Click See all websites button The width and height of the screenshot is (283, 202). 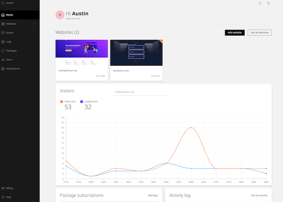259,33
